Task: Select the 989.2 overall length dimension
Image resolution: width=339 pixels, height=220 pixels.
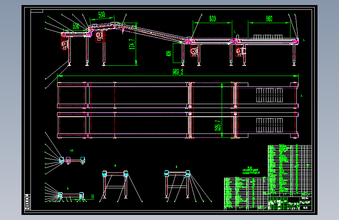Action: click(x=178, y=72)
